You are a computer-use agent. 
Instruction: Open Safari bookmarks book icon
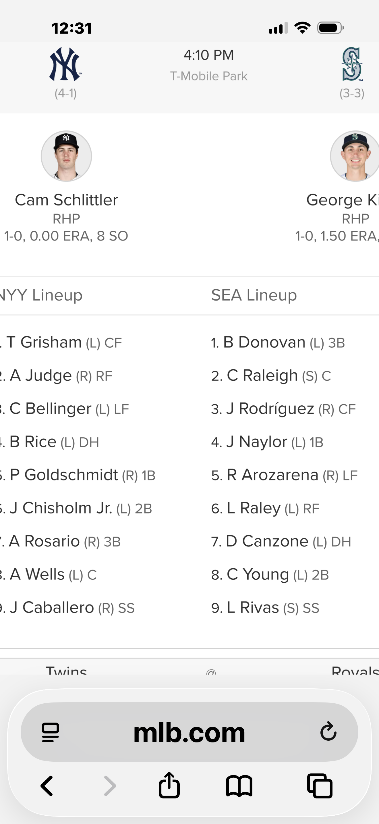coord(239,786)
